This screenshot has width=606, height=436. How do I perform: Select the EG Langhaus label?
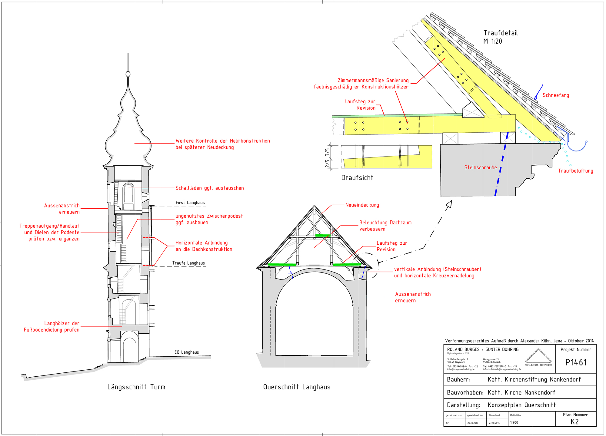pos(187,352)
